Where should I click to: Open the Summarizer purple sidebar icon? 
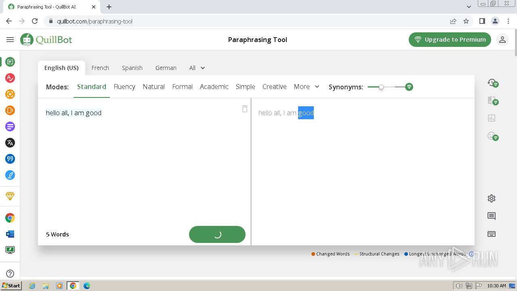10,127
